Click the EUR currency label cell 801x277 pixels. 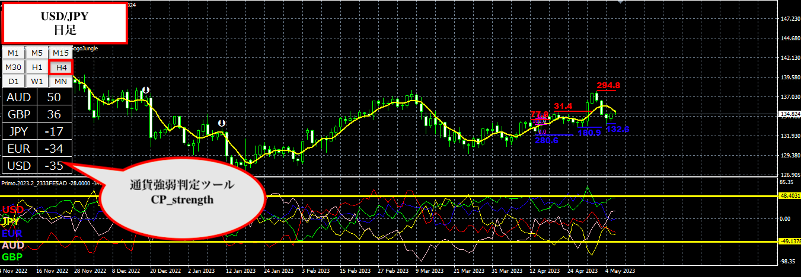(x=20, y=148)
